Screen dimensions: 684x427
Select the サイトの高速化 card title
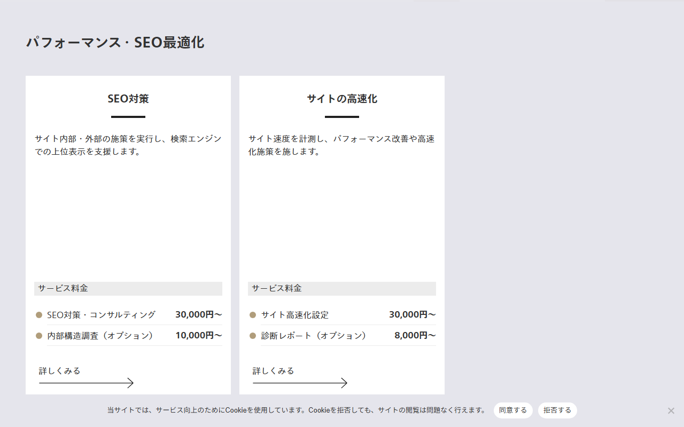tap(341, 99)
